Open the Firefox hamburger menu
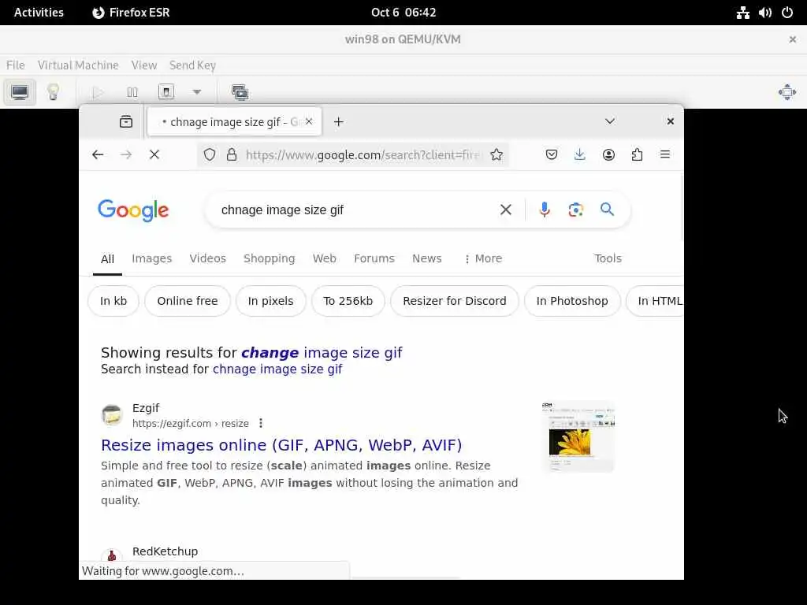 pos(665,154)
